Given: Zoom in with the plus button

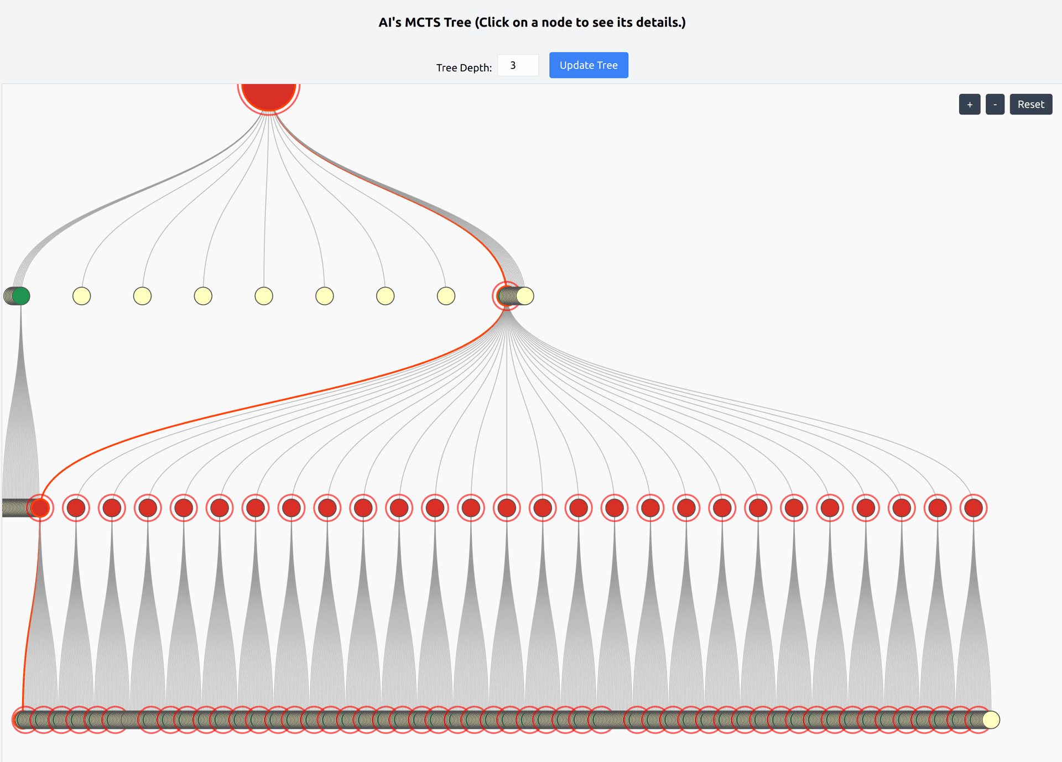Looking at the screenshot, I should 970,105.
